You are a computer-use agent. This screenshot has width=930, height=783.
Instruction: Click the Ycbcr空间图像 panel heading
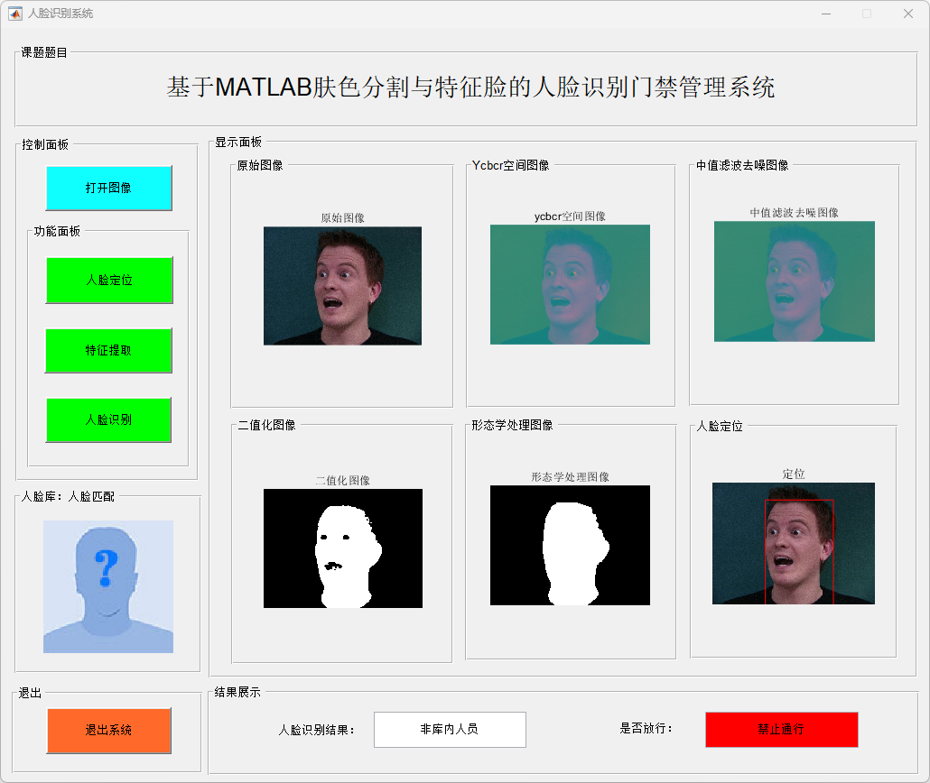pyautogui.click(x=511, y=165)
